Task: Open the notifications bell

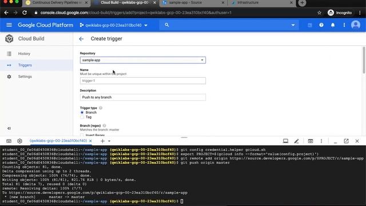Action: 333,25
